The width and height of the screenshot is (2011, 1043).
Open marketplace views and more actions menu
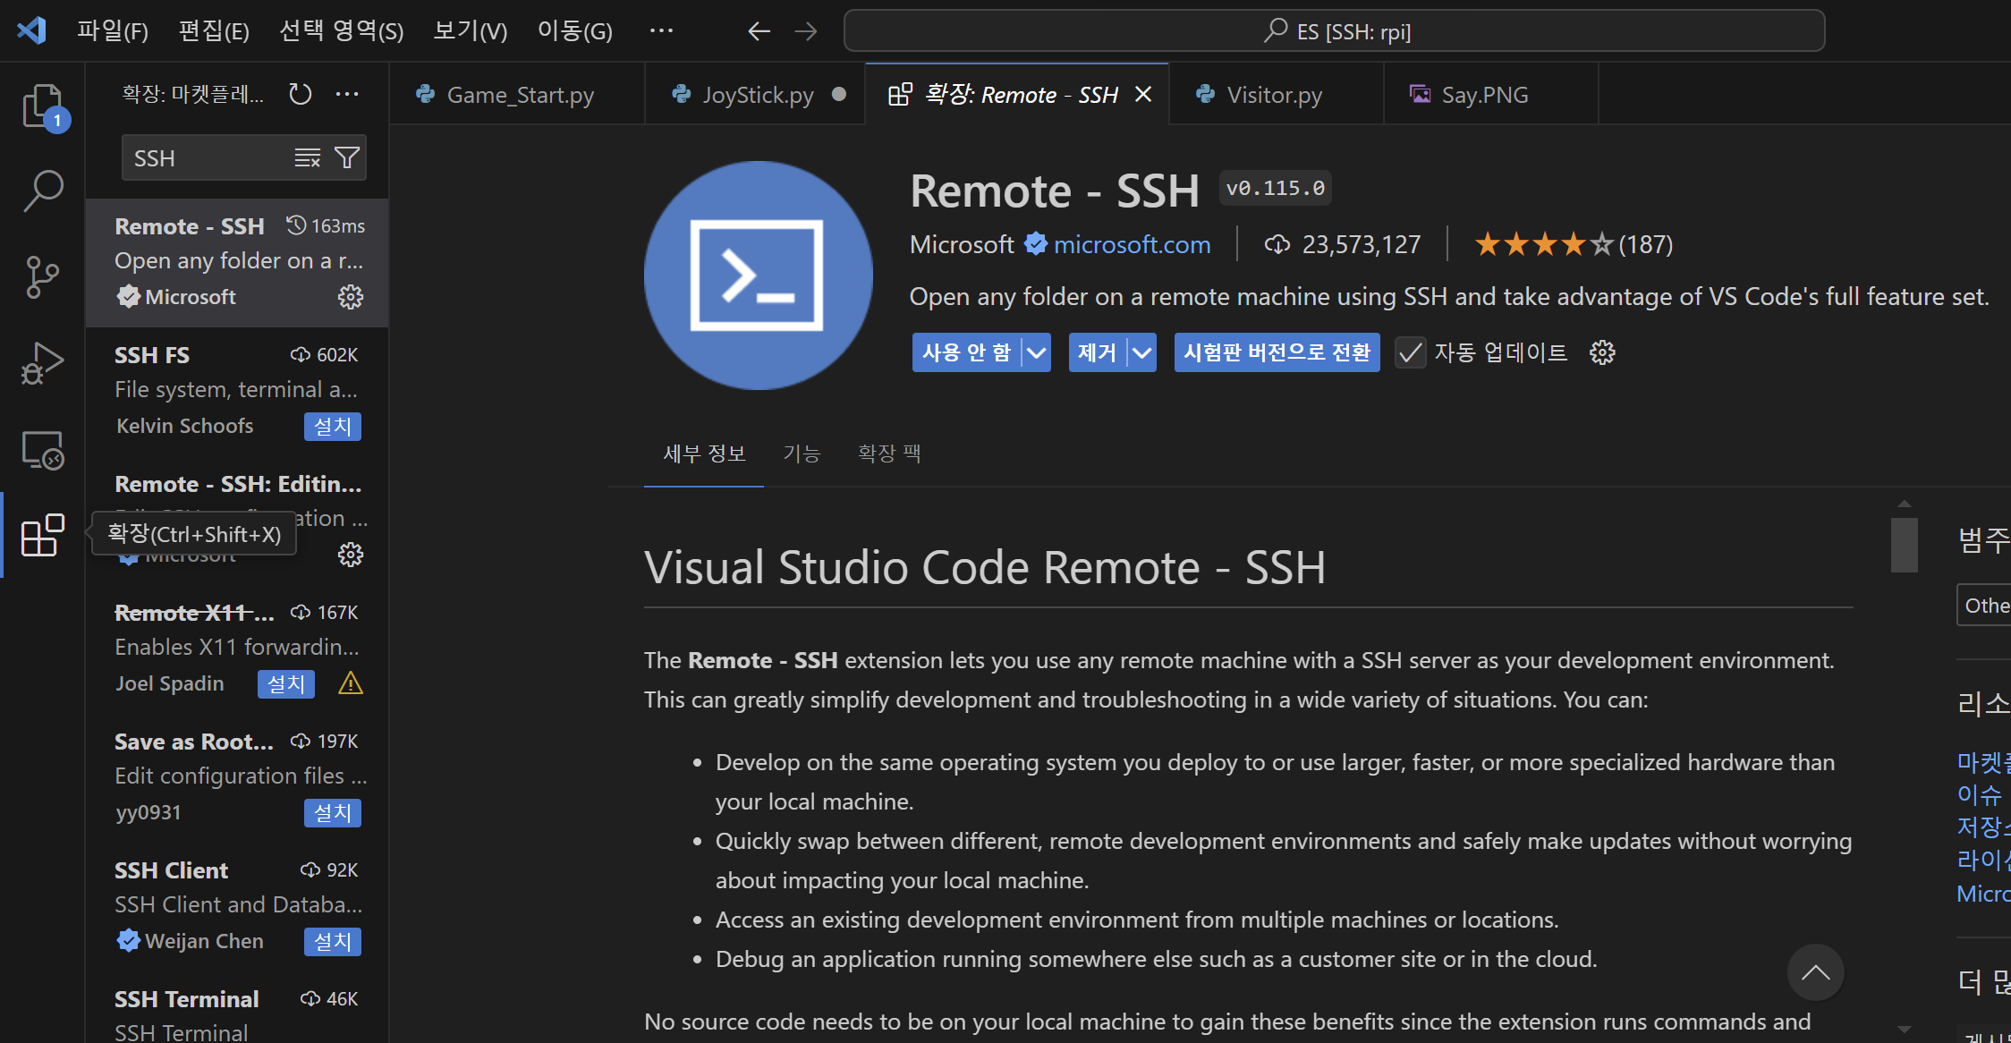347,94
